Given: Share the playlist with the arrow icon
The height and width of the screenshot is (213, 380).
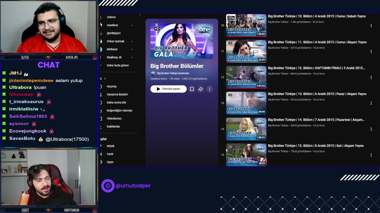Looking at the screenshot, I should click(201, 89).
